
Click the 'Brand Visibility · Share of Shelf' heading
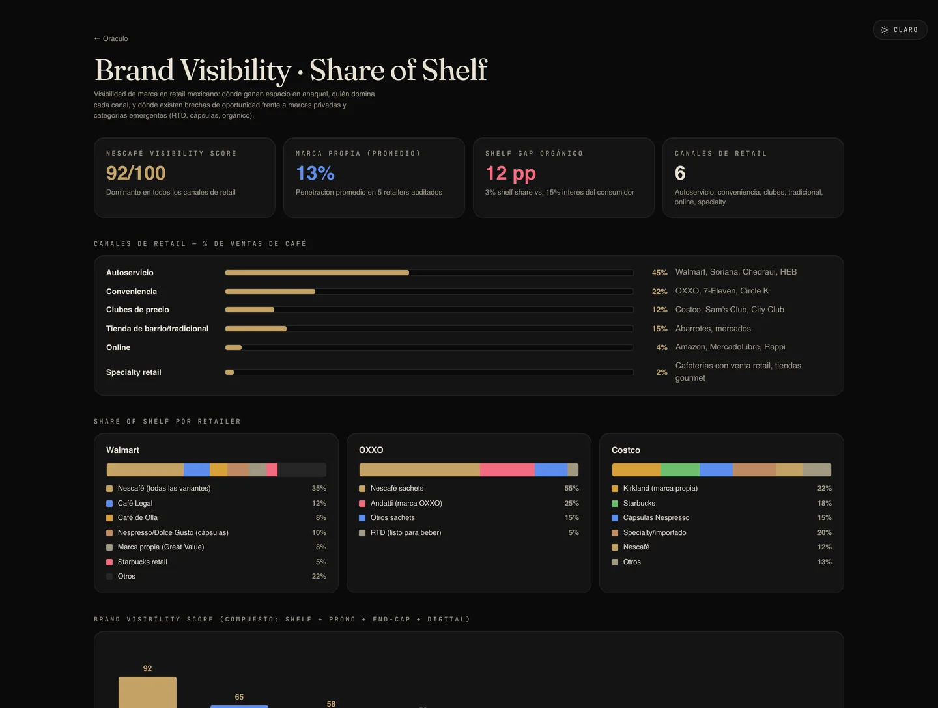pos(291,70)
